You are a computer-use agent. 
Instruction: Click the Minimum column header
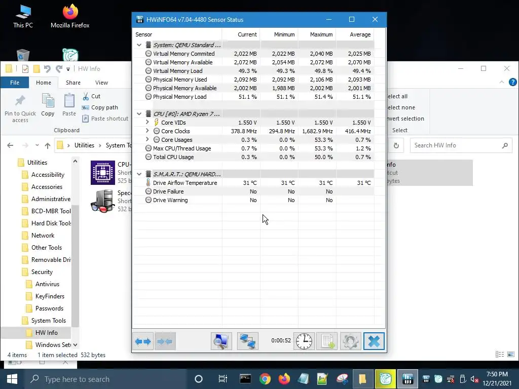[x=279, y=34]
